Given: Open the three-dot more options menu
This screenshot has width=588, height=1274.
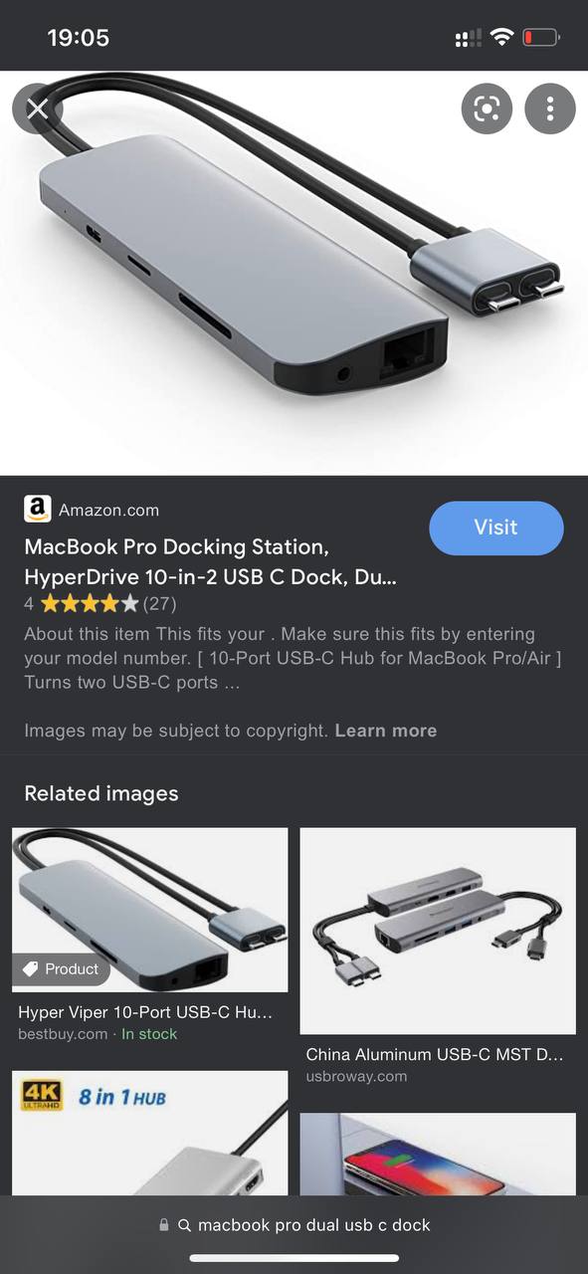Looking at the screenshot, I should click(x=550, y=108).
